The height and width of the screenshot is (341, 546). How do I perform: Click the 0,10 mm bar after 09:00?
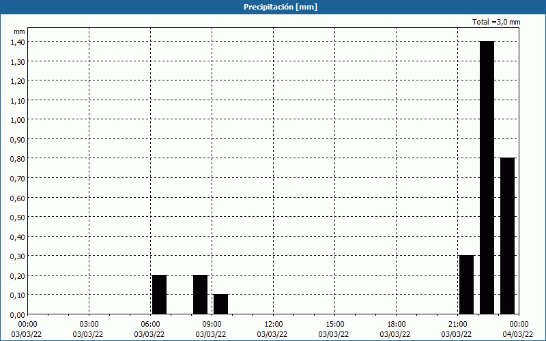[220, 304]
